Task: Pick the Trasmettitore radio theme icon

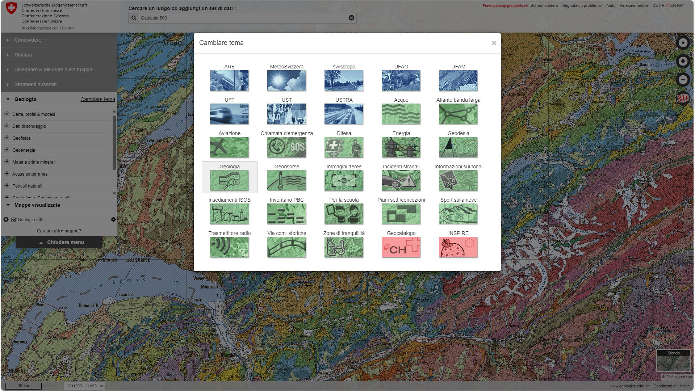Action: tap(229, 247)
